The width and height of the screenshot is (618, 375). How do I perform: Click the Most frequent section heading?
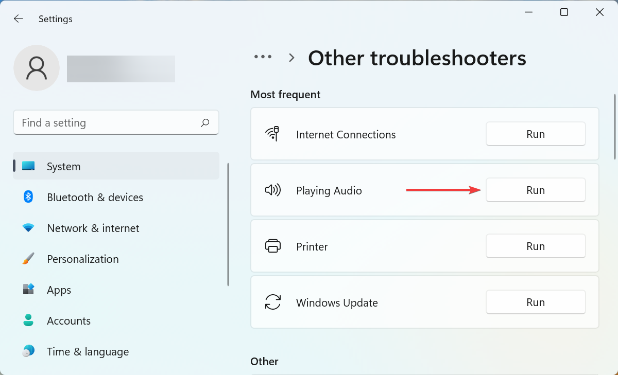pyautogui.click(x=285, y=95)
